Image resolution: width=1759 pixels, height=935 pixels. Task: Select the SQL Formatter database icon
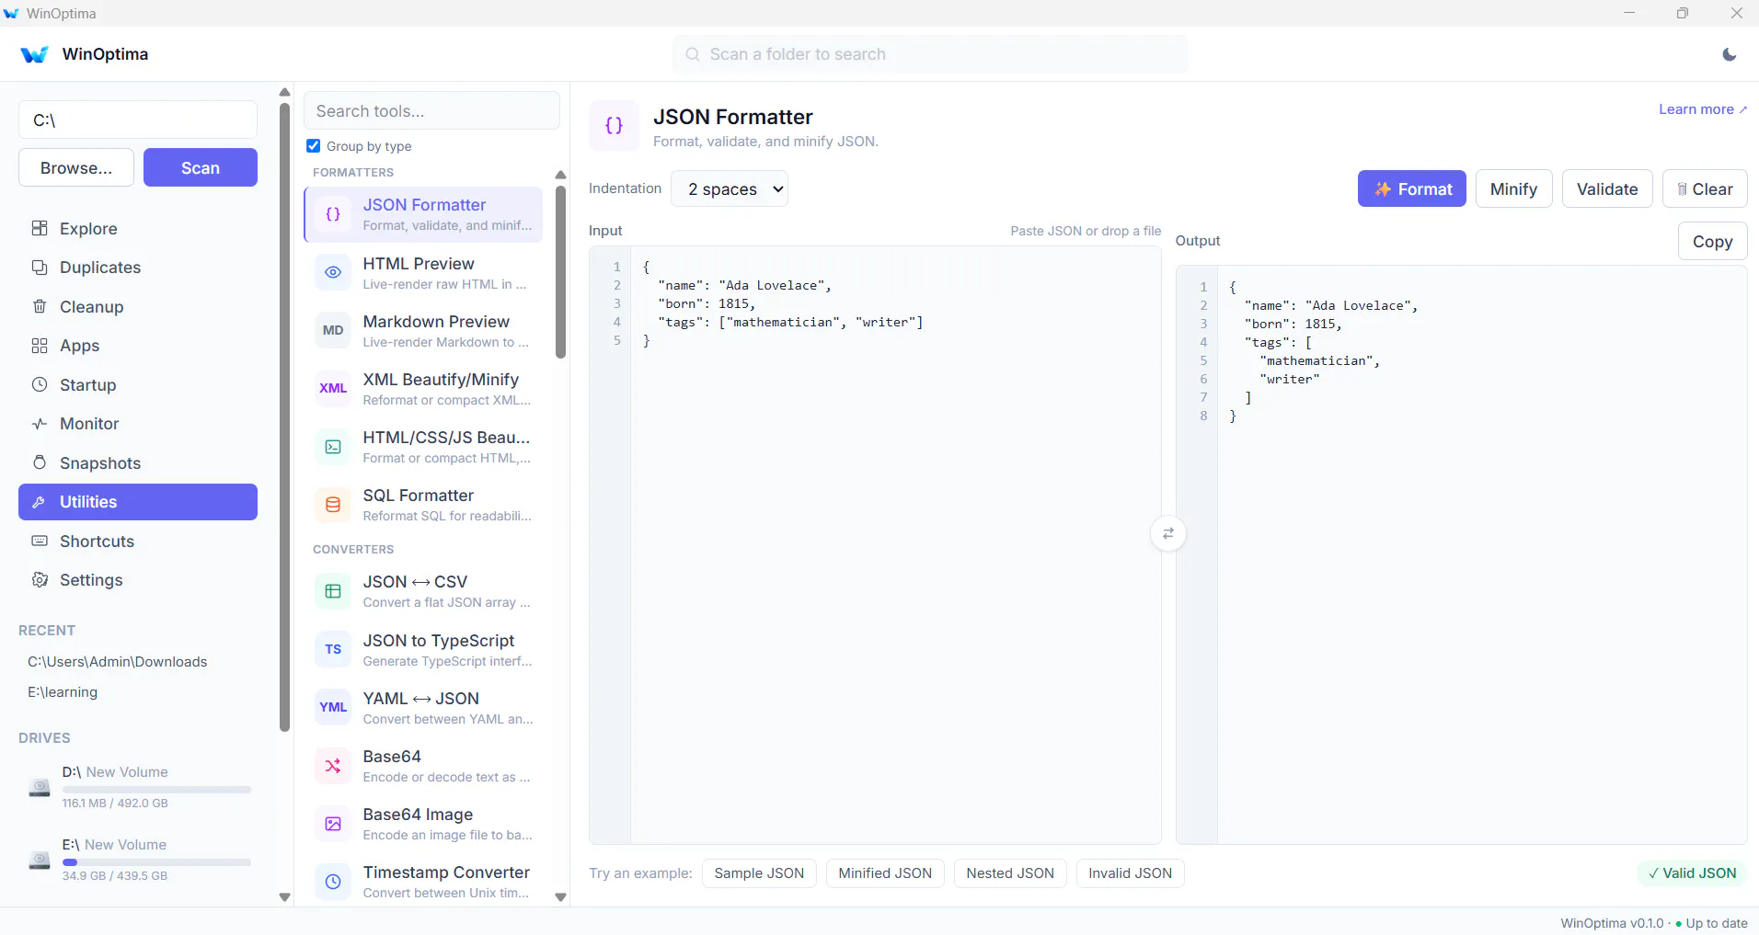point(333,505)
